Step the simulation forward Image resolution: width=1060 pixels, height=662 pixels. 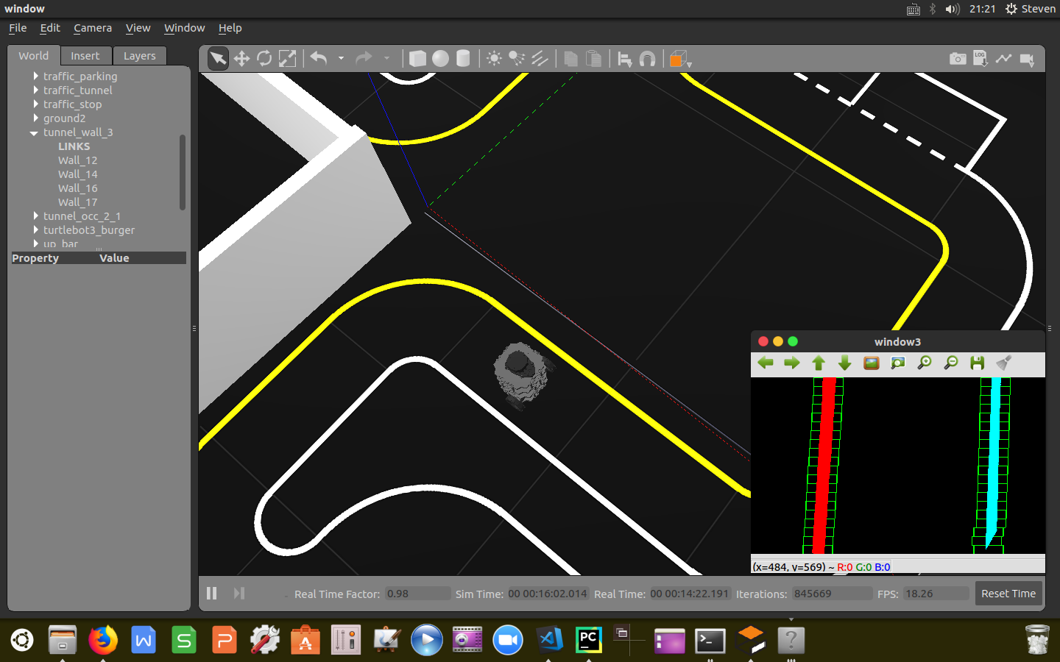(239, 593)
